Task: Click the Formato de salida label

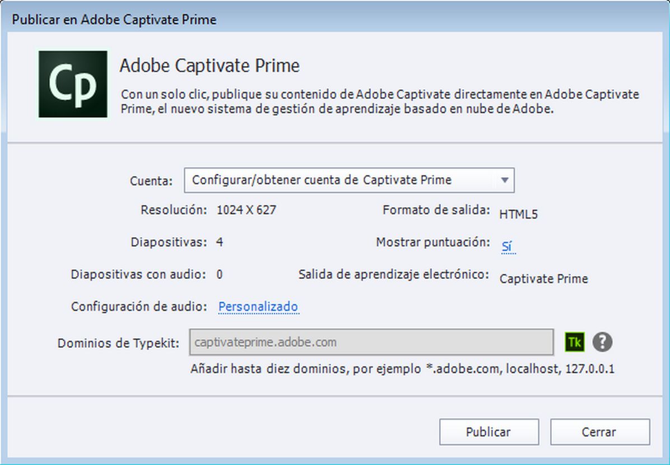Action: [x=436, y=210]
